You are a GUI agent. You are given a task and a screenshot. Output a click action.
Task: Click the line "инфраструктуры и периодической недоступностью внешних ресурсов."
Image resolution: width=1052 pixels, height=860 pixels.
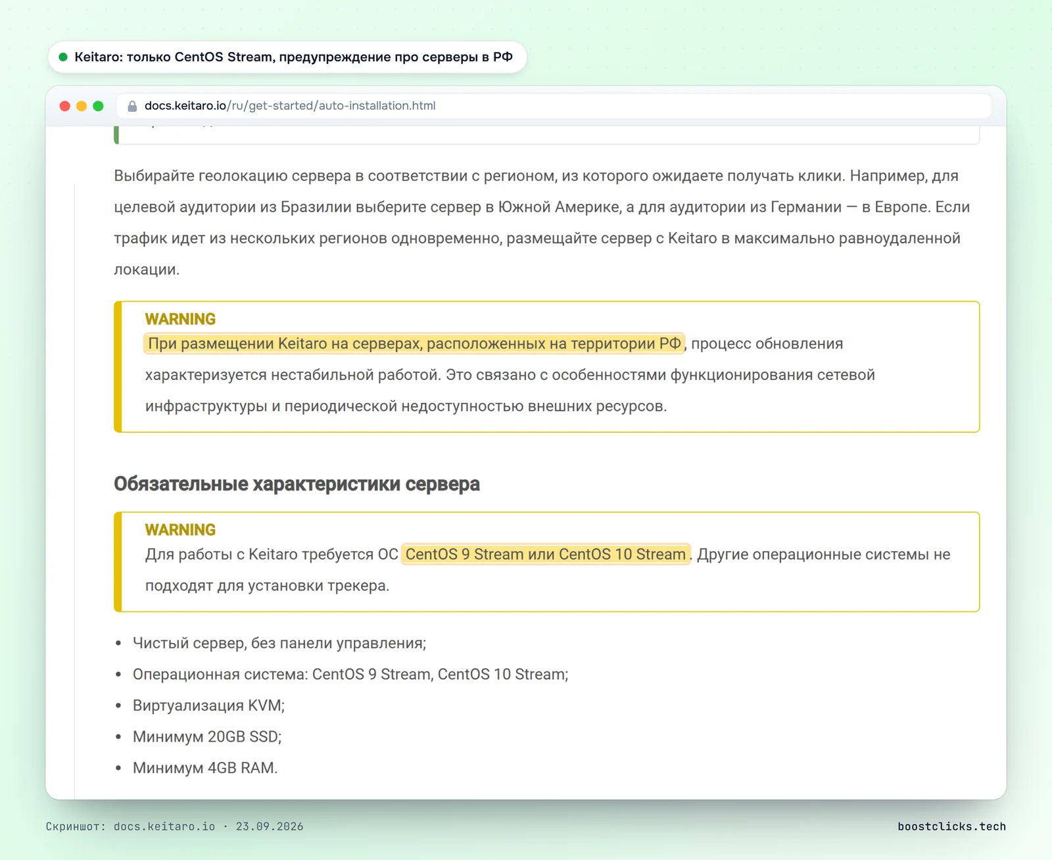(x=406, y=406)
